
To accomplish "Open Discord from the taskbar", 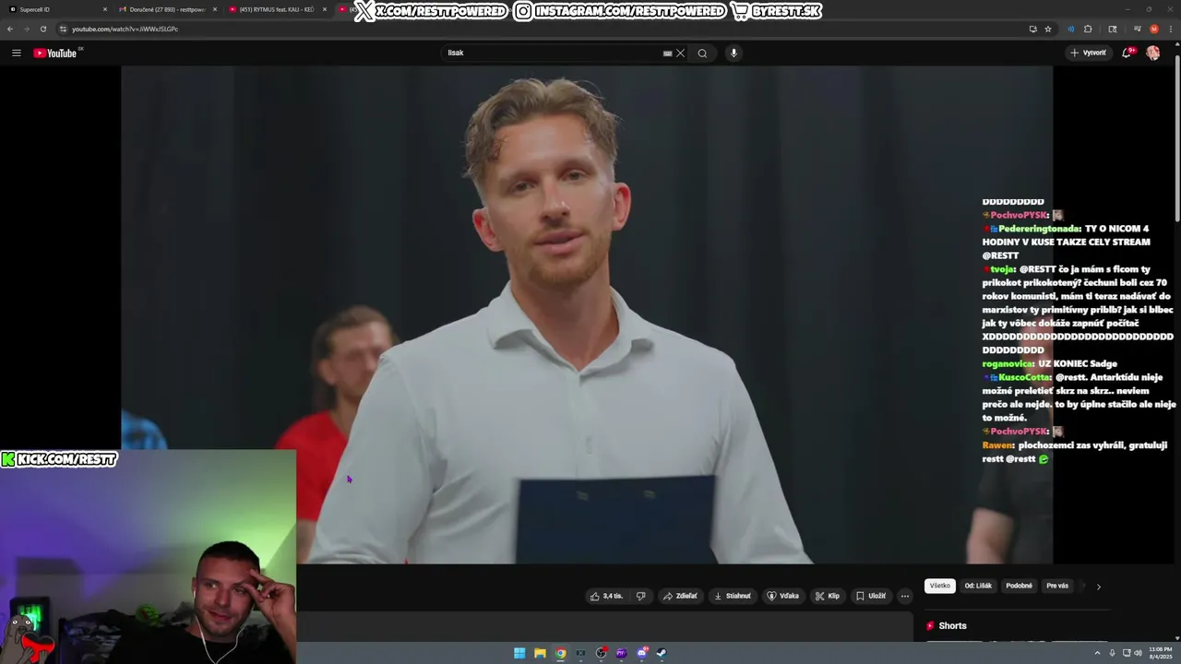I will (x=642, y=653).
